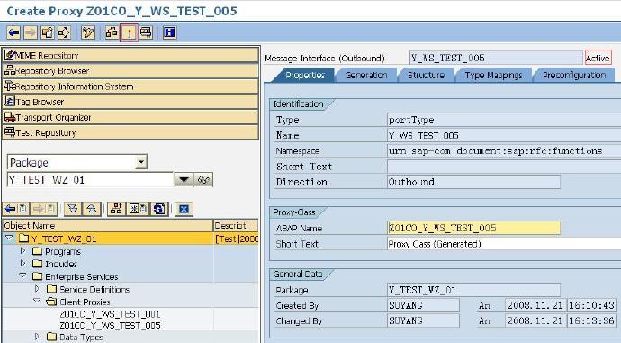The height and width of the screenshot is (343, 621).
Task: Collapse the Y_TEST_WZ_01 root node
Action: click(9, 238)
